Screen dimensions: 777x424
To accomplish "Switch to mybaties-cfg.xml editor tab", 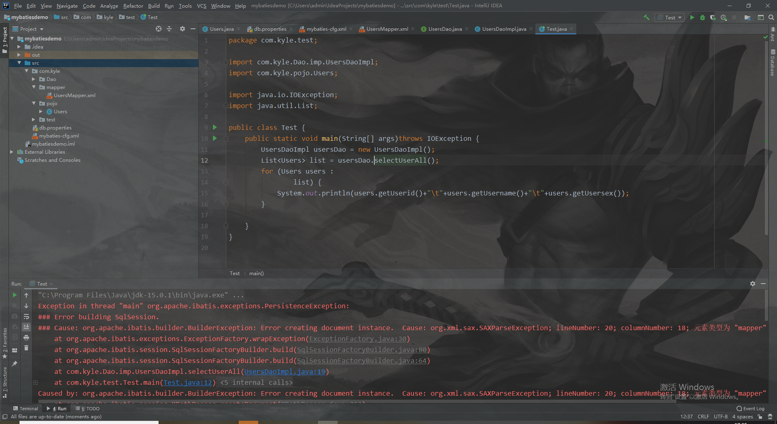I will click(x=326, y=29).
